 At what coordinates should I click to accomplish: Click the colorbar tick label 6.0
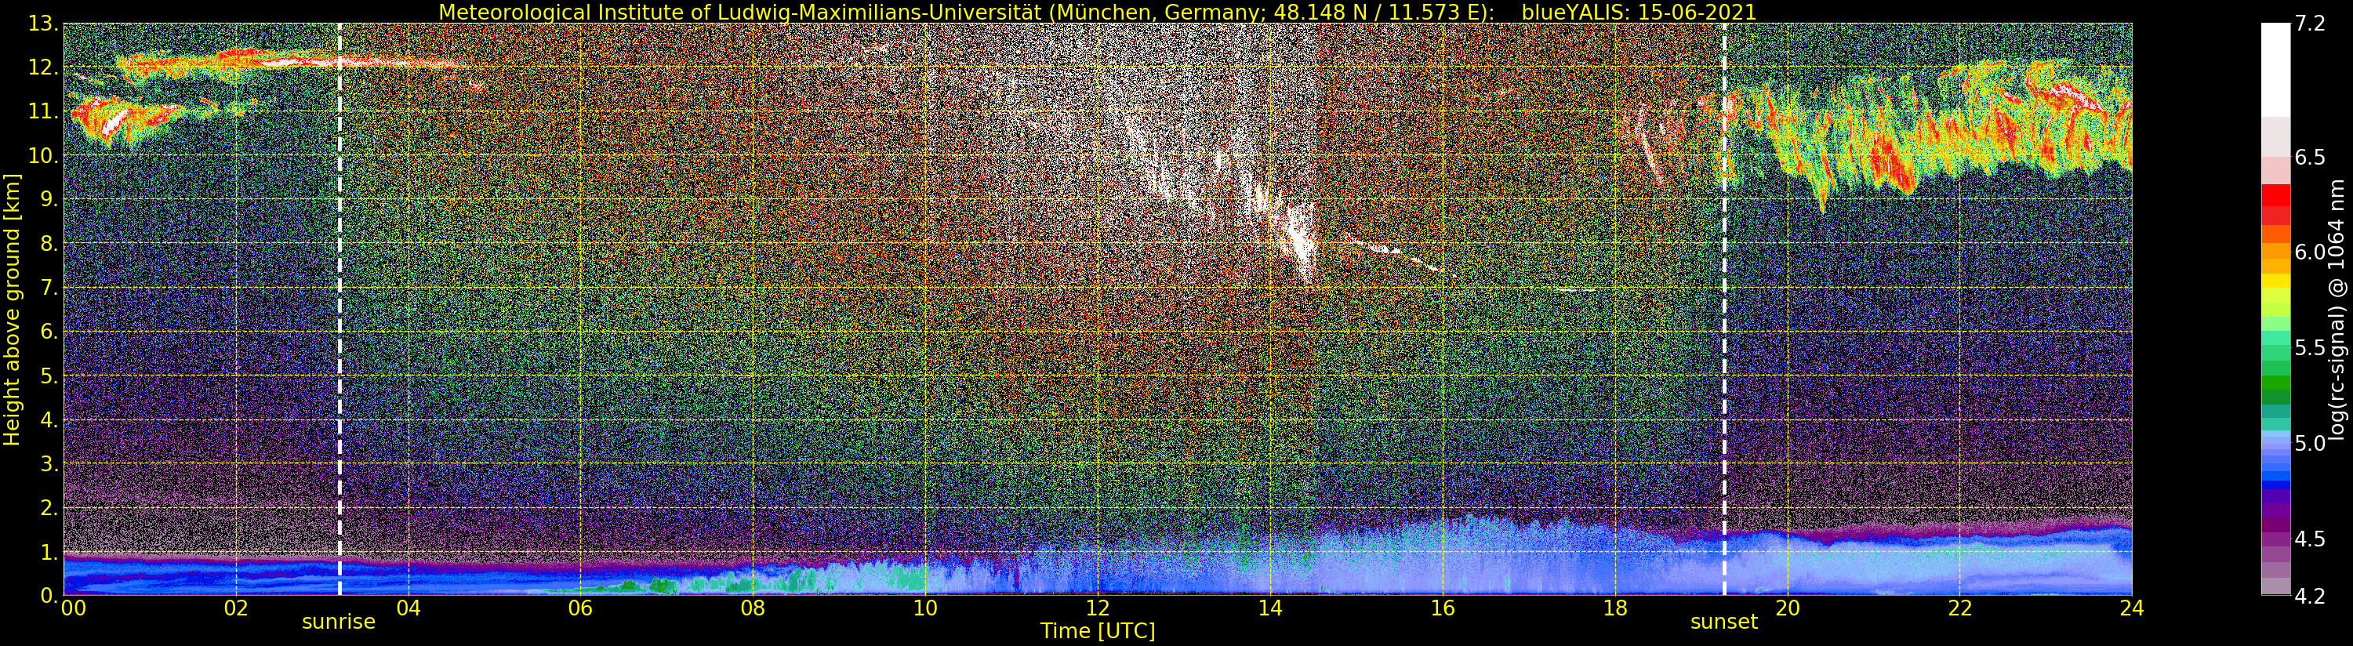point(2309,252)
